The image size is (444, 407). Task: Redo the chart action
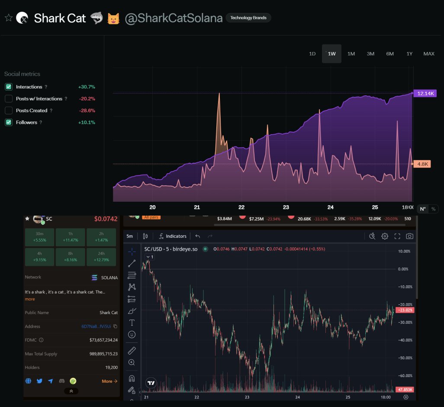(210, 236)
